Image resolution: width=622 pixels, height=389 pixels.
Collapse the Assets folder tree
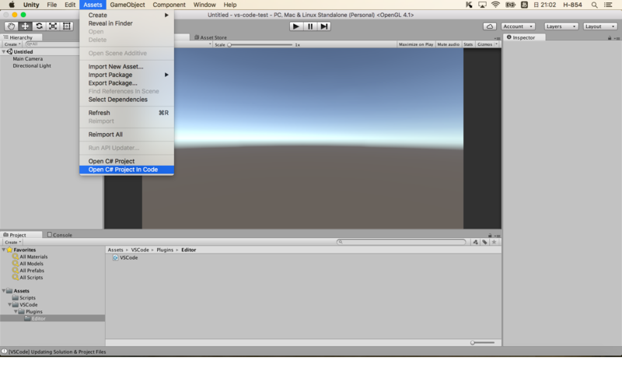(4, 291)
